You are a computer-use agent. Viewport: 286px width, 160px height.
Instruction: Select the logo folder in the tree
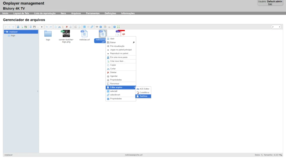(13, 36)
